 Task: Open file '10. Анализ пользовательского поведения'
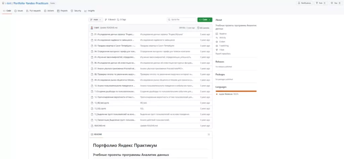tap(115, 86)
